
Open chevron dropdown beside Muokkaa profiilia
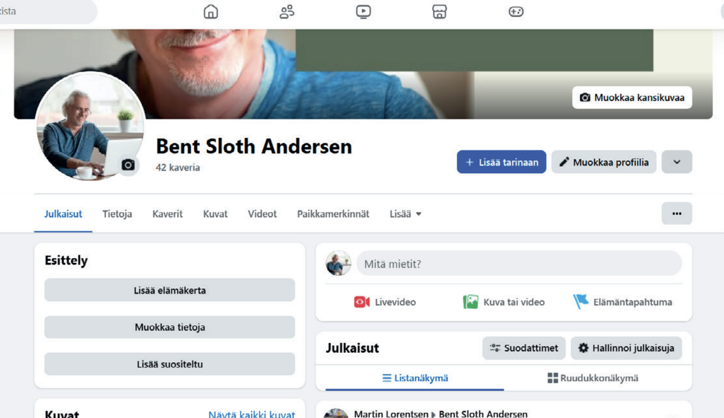pos(676,162)
